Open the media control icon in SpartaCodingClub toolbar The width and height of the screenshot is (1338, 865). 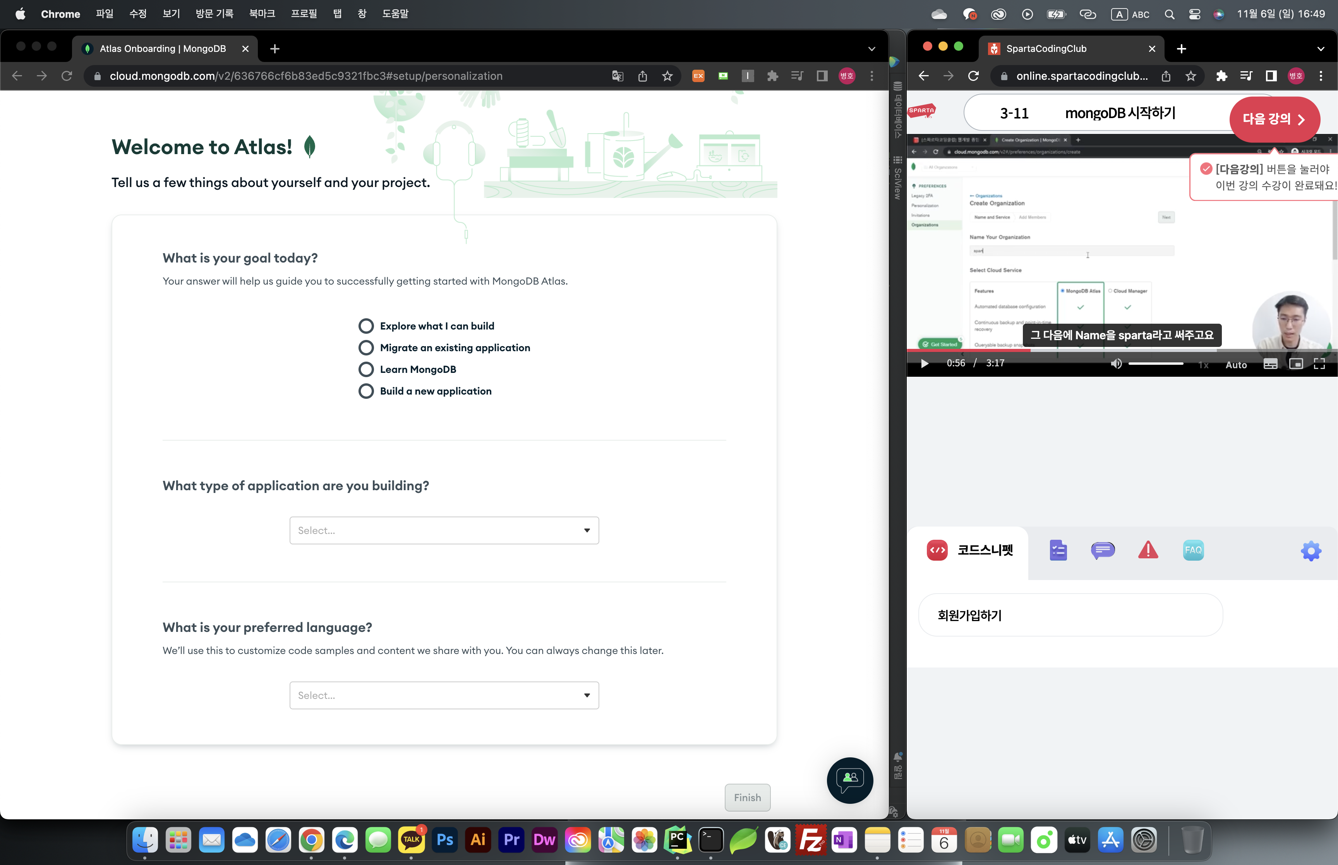[x=1247, y=76]
